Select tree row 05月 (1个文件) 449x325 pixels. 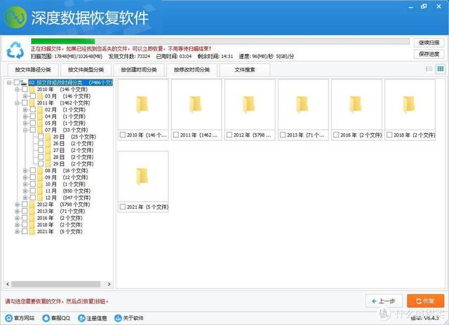65,123
